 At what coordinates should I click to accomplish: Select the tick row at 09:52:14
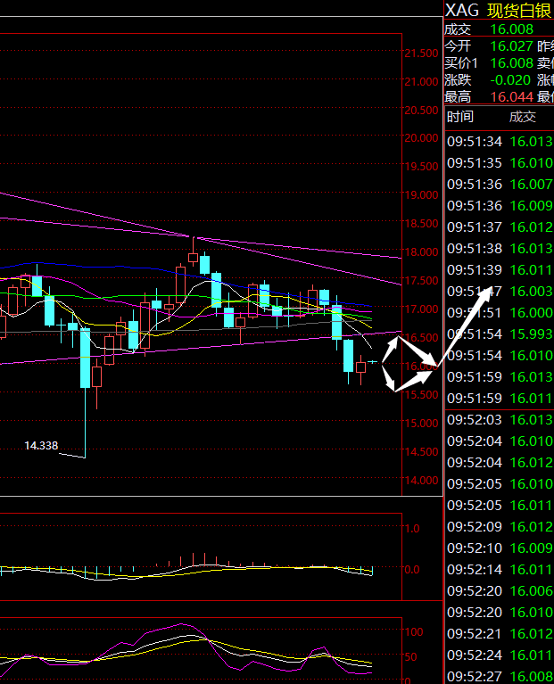point(499,569)
